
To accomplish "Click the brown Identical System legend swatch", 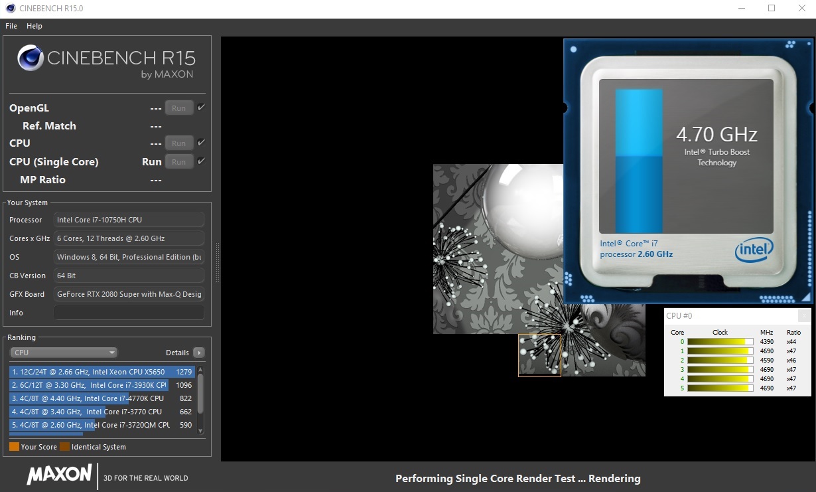I will pos(64,447).
